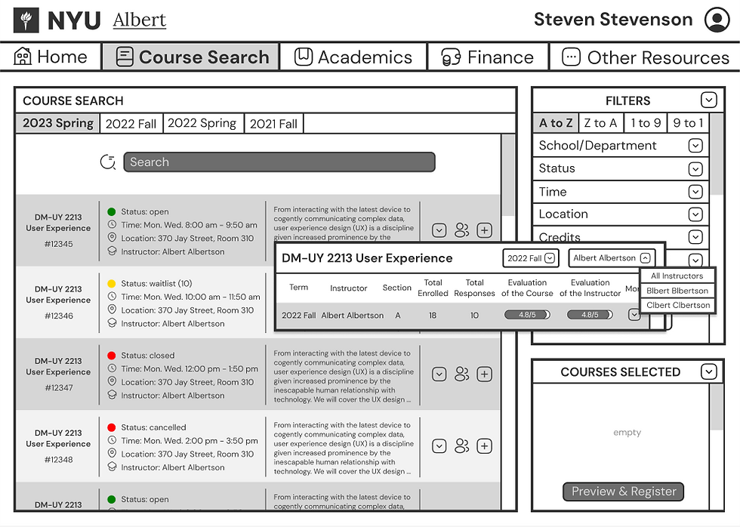Viewport: 740px width, 527px height.
Task: Collapse the Filters panel
Action: tap(709, 100)
